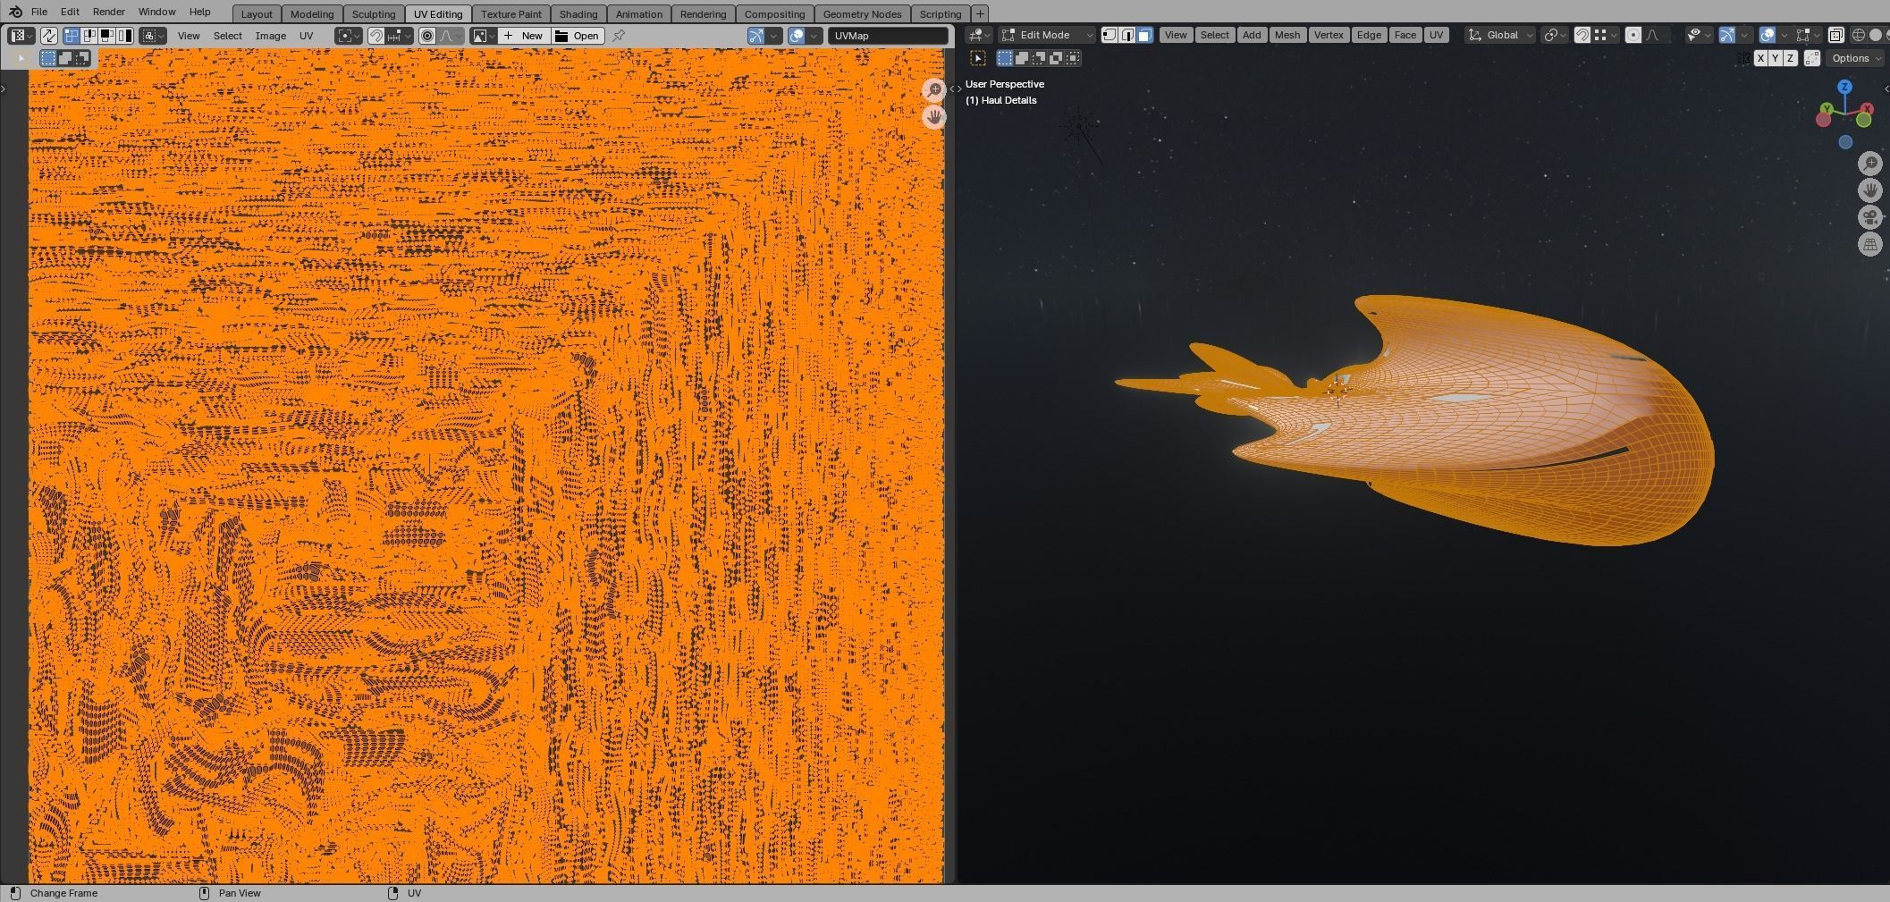Open the Edit Mode dropdown
Screen dimensions: 1890x902
[1048, 35]
